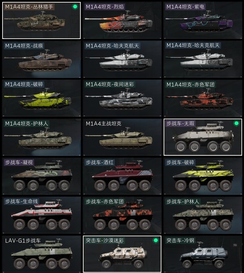244x273 pixels.
Task: Select the M1A4坦克-破碎 yellow-green tank skin
Action: [41, 98]
